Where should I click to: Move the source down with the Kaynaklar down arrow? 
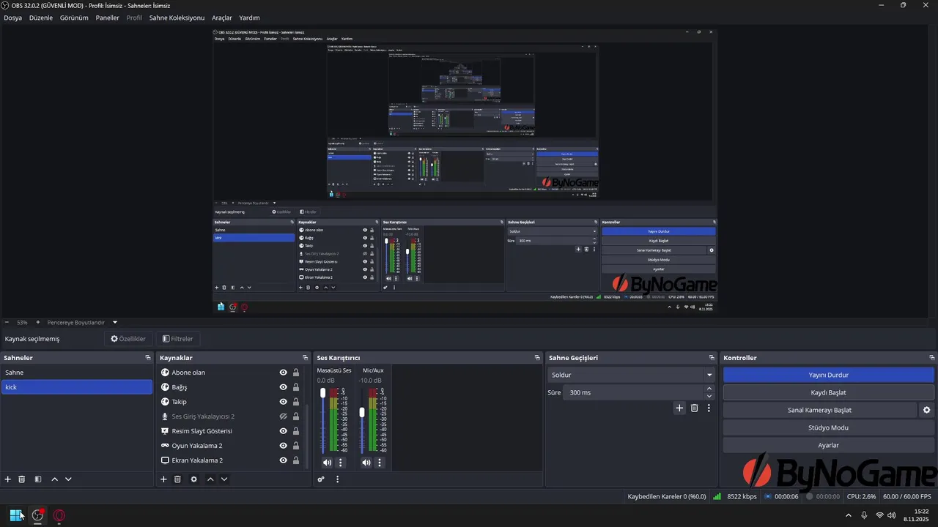click(x=224, y=479)
